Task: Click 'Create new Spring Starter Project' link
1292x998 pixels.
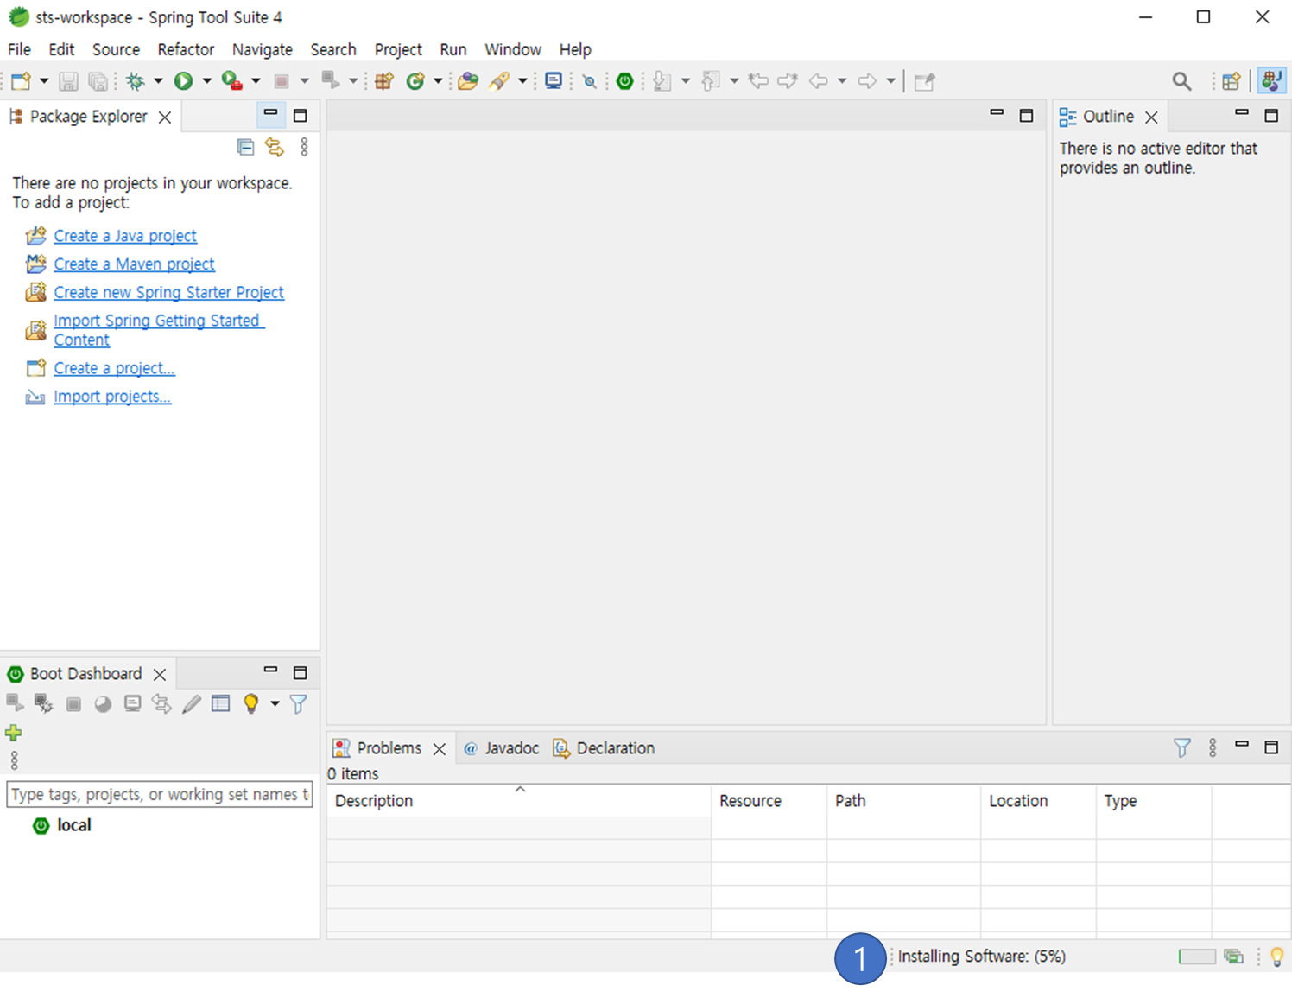Action: click(168, 293)
